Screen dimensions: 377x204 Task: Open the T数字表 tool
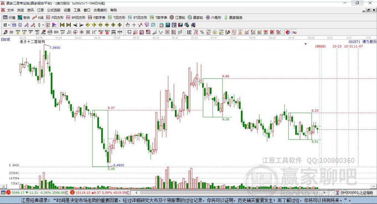pos(158,18)
